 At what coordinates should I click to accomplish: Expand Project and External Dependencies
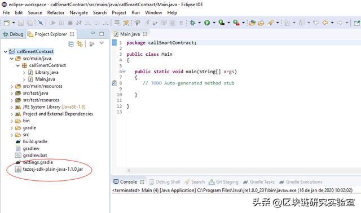[12, 114]
